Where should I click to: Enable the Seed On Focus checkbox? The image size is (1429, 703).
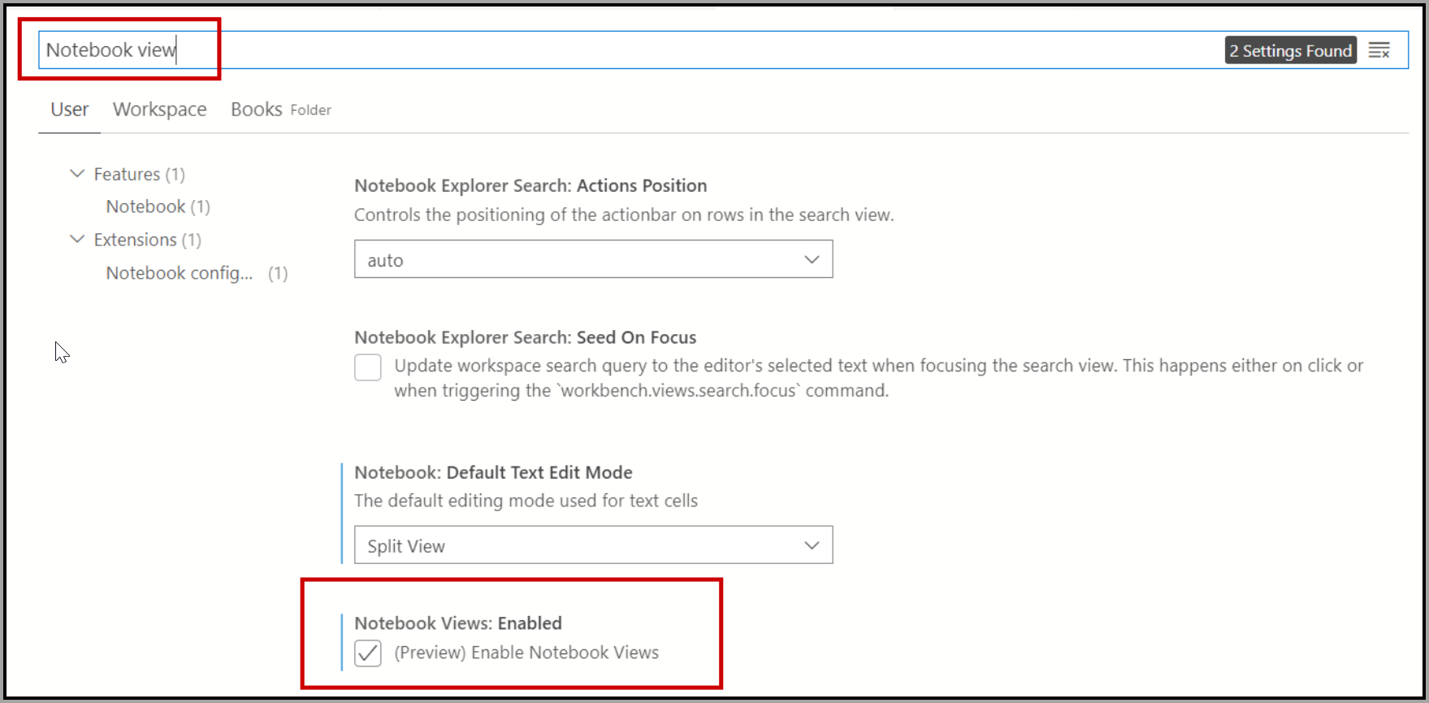pyautogui.click(x=368, y=367)
